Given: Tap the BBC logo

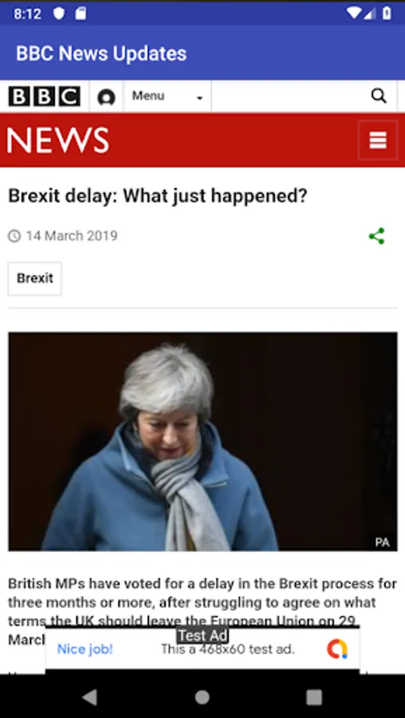Looking at the screenshot, I should click(45, 97).
